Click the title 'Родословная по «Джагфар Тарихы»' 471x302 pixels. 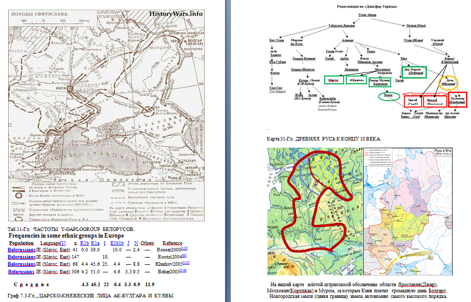(x=367, y=7)
